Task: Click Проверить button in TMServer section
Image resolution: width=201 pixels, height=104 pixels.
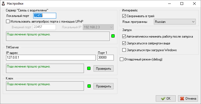Action: (103, 69)
